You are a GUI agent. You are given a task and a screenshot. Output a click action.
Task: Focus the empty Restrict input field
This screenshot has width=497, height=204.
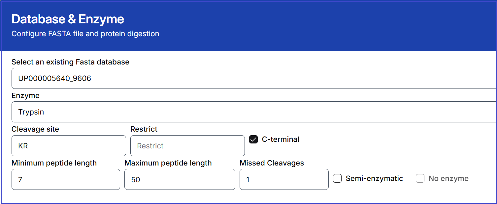pyautogui.click(x=187, y=146)
